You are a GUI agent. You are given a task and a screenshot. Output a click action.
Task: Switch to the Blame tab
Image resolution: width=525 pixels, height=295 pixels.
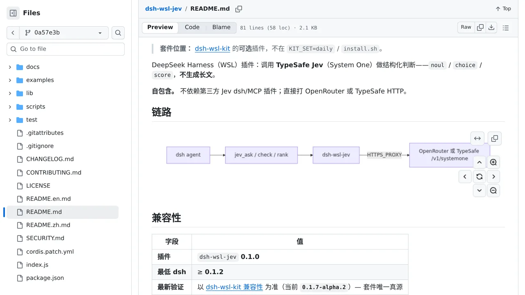221,27
